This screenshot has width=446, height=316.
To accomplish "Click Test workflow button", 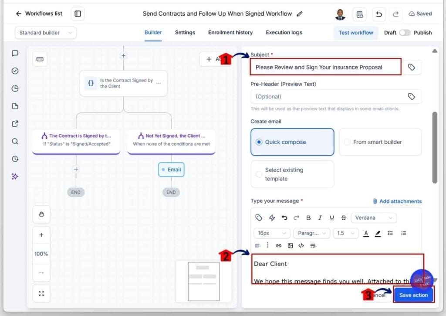I will tap(355, 33).
